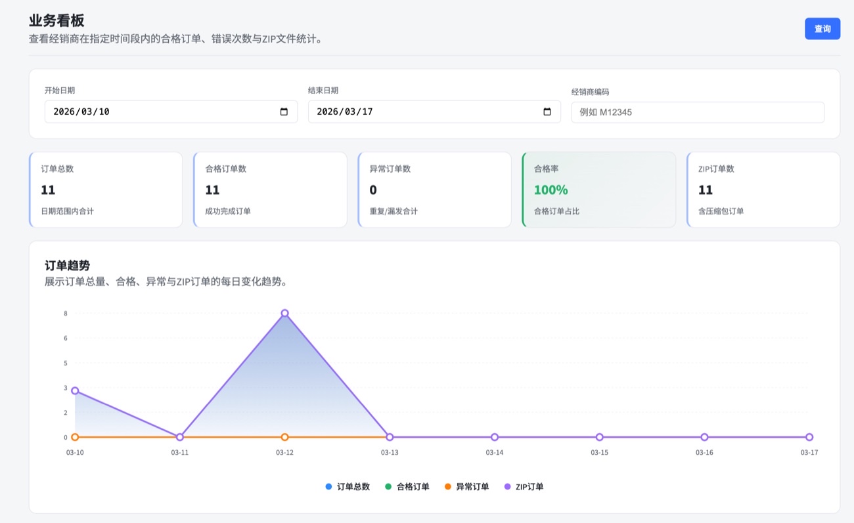Click the 含压缩包订单 caption
The image size is (854, 523).
pos(721,211)
